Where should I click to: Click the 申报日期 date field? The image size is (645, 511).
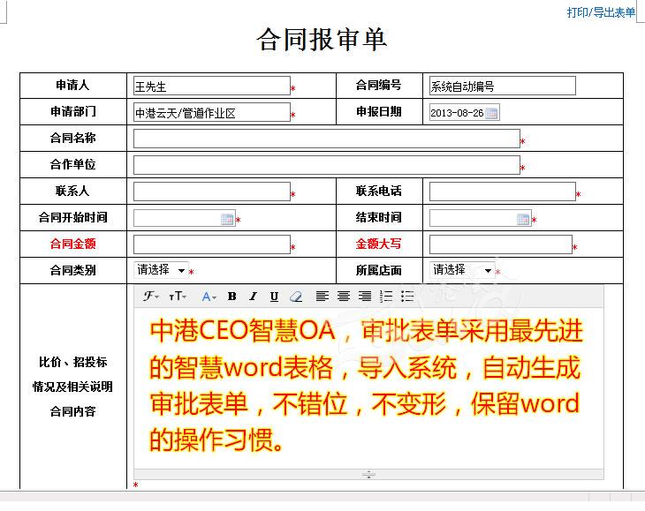pos(465,112)
